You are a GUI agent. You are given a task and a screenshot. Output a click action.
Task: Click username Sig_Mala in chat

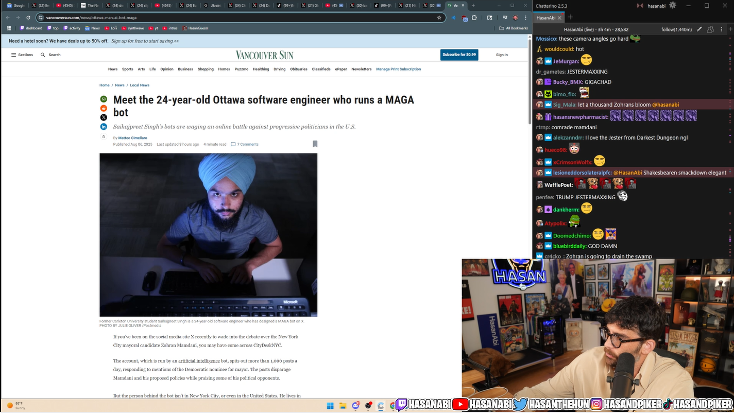(565, 105)
